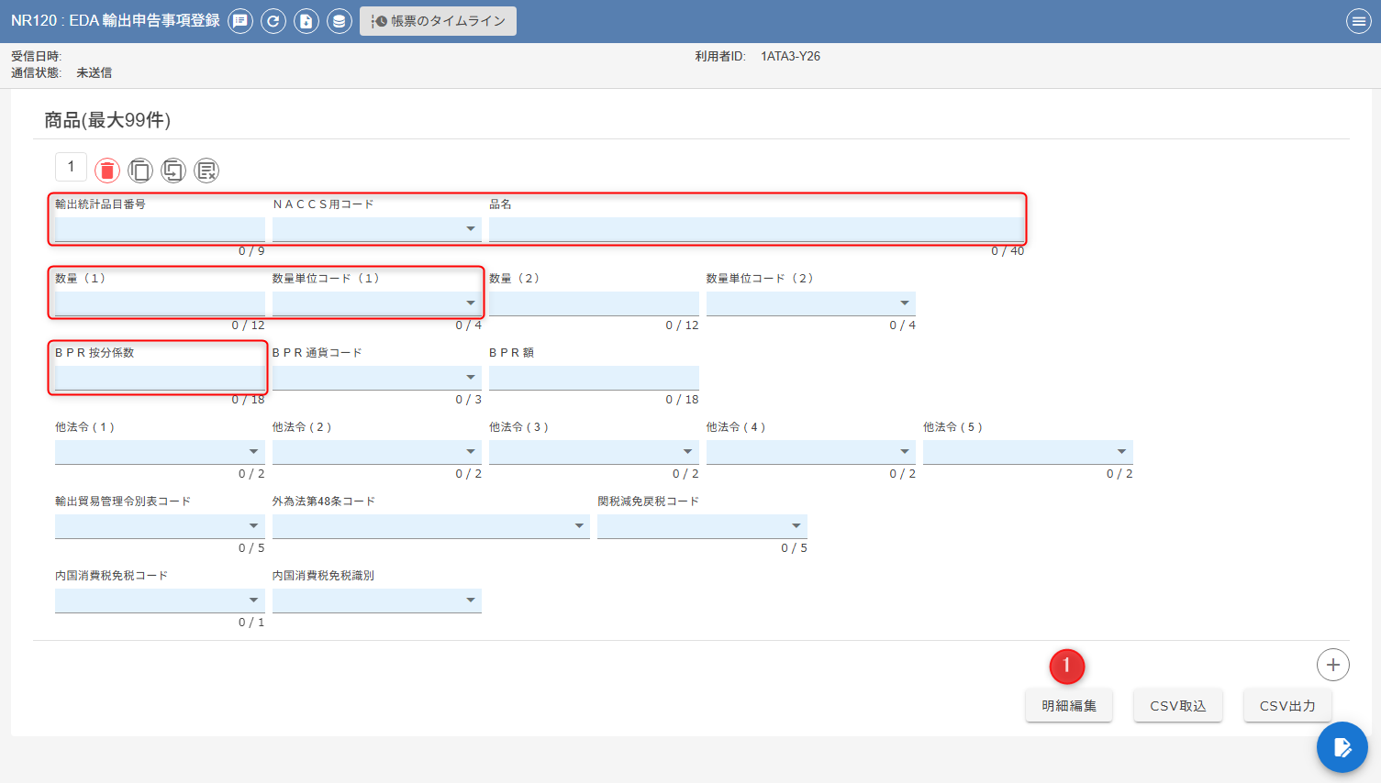Click the 品名 input field
This screenshot has width=1381, height=783.
point(755,229)
